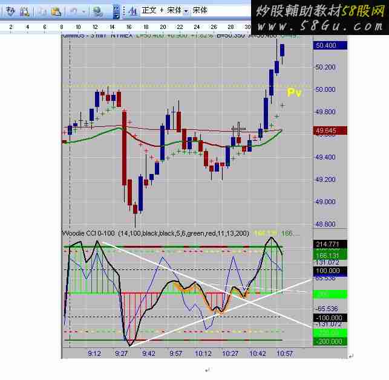Image resolution: width=389 pixels, height=380 pixels.
Task: Click the 9:27 time axis label
Action: 121,353
